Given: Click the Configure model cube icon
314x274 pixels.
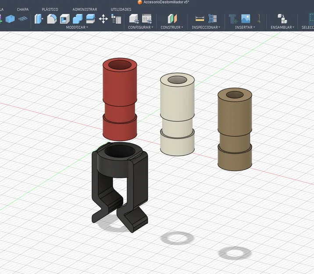Looking at the screenshot, I should point(134,19).
